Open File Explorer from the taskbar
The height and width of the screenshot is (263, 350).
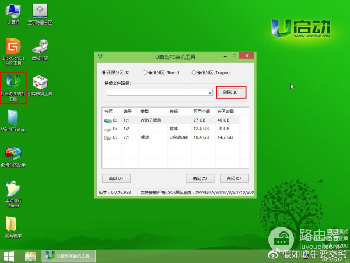(x=30, y=257)
